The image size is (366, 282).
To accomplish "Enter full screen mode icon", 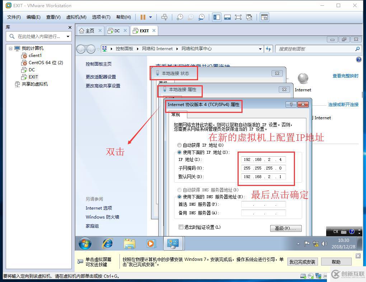I will (238, 17).
